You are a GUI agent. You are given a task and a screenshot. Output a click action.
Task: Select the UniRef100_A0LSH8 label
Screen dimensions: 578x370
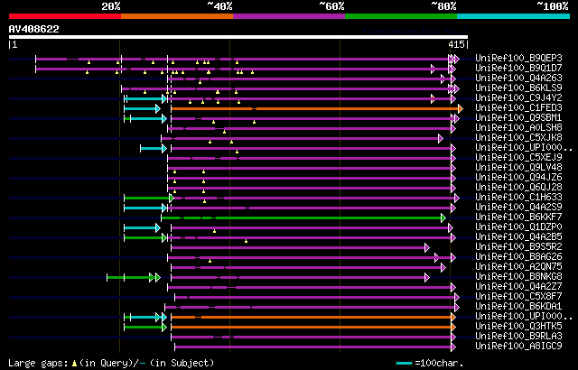[x=518, y=128]
